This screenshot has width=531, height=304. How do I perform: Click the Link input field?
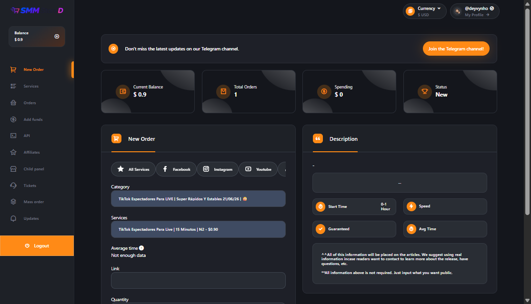[198, 280]
